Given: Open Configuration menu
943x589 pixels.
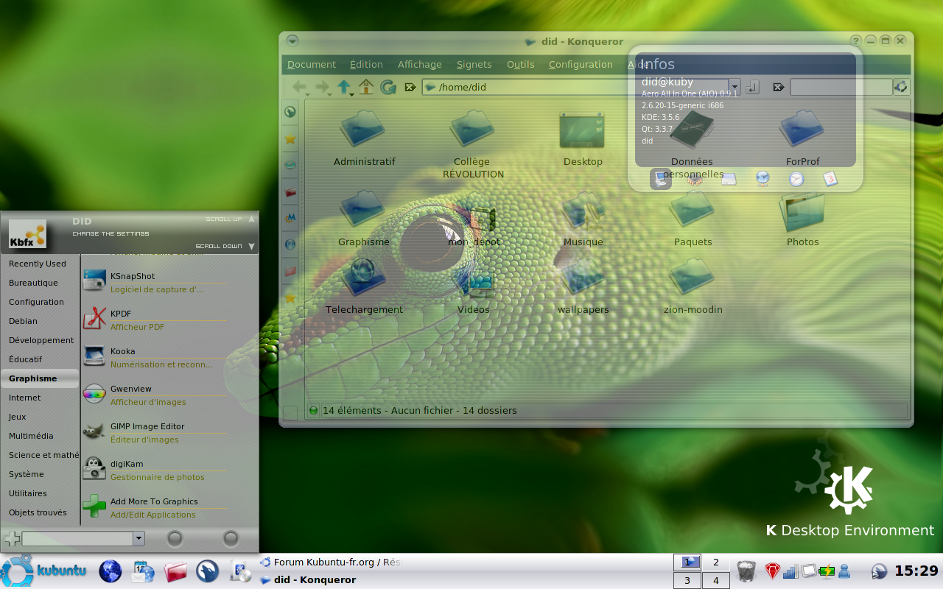Looking at the screenshot, I should (x=581, y=65).
